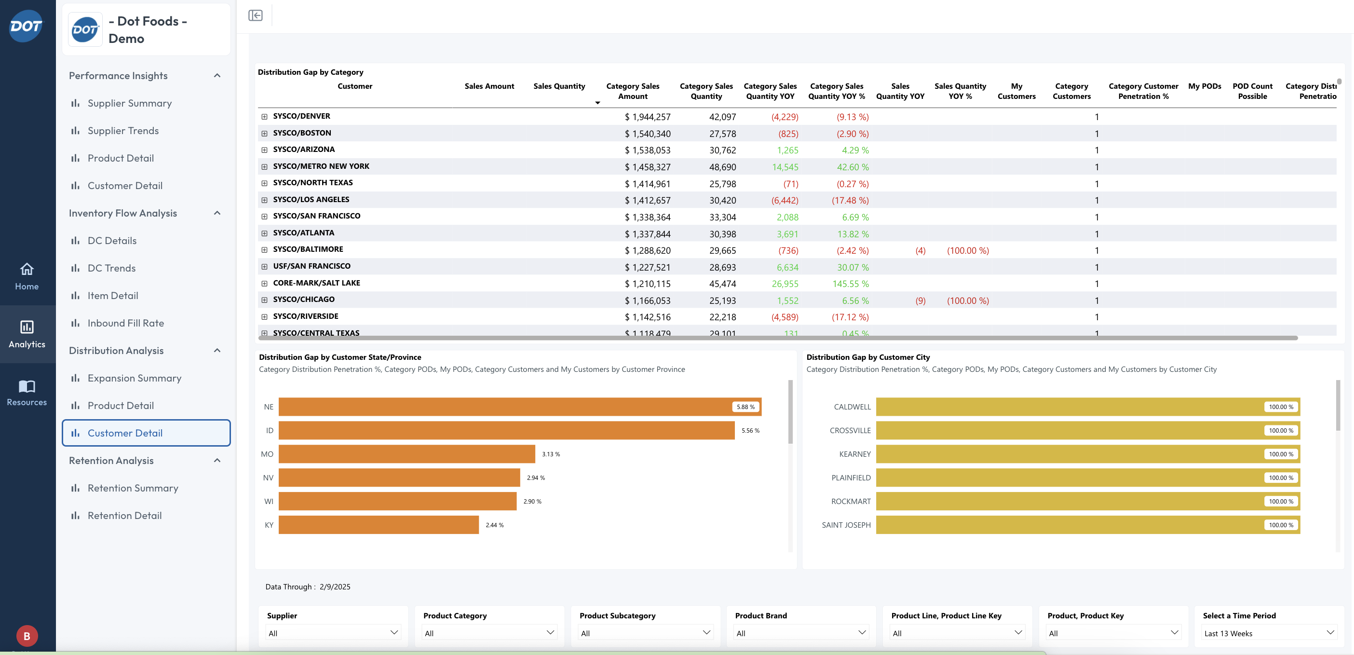
Task: Click the collapse sidebar panel icon
Action: tap(256, 16)
